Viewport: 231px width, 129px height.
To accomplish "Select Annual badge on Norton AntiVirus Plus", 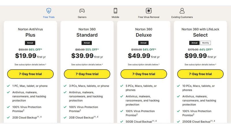I will (x=30, y=43).
